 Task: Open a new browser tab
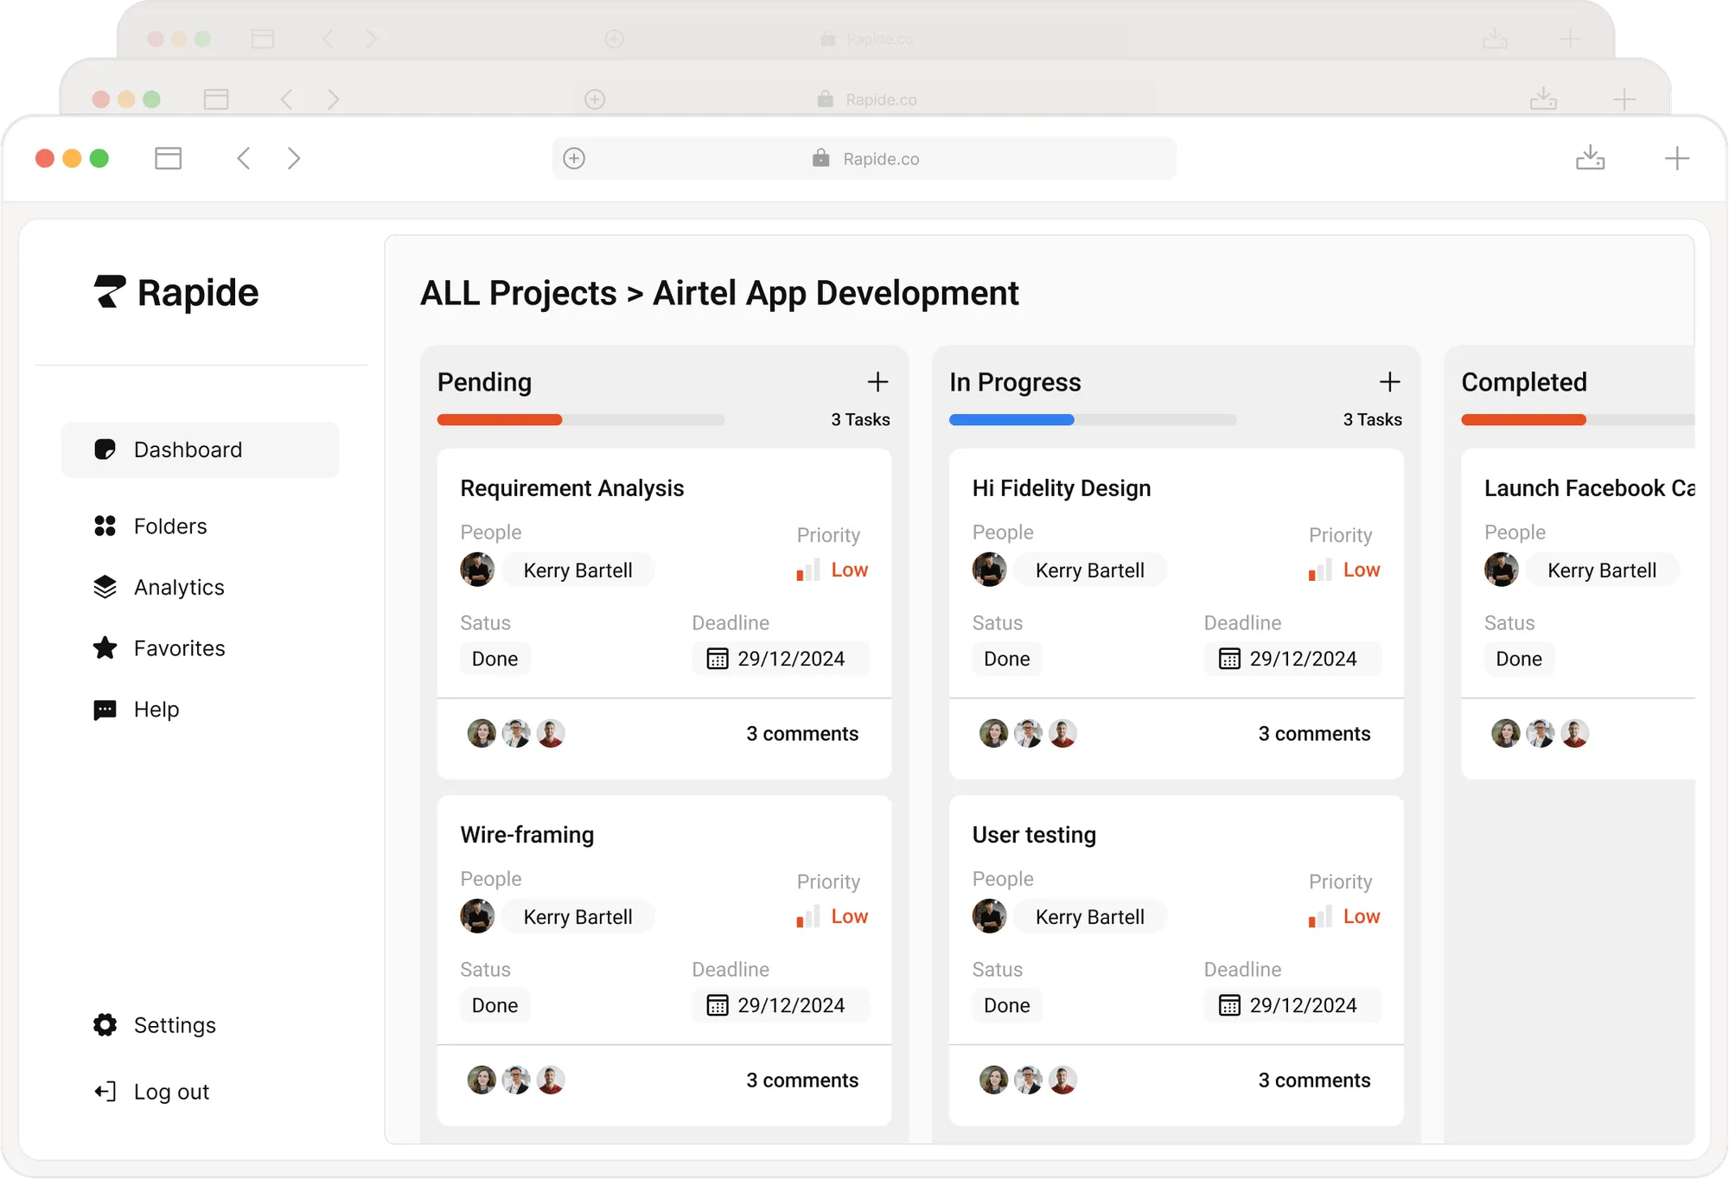click(1678, 158)
